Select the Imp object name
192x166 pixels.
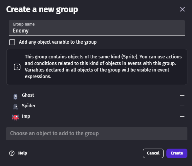pos(26,116)
